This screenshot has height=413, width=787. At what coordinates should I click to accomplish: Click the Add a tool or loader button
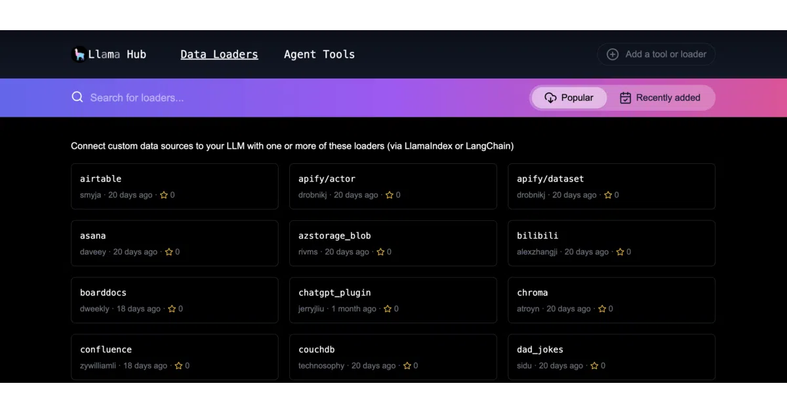coord(656,54)
